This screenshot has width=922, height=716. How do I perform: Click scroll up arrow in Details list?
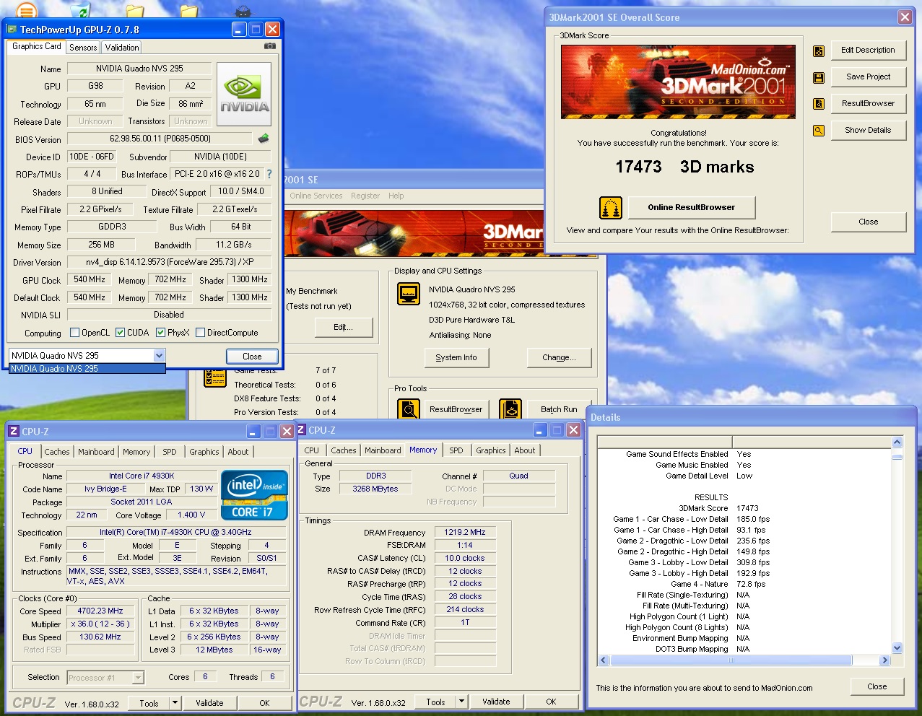pos(897,442)
